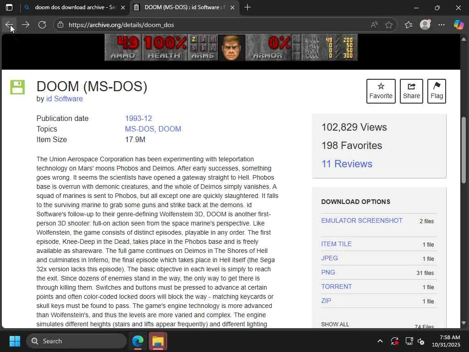Viewport: 469px width, 352px height.
Task: Switch to doom dos download archive tab
Action: (75, 7)
